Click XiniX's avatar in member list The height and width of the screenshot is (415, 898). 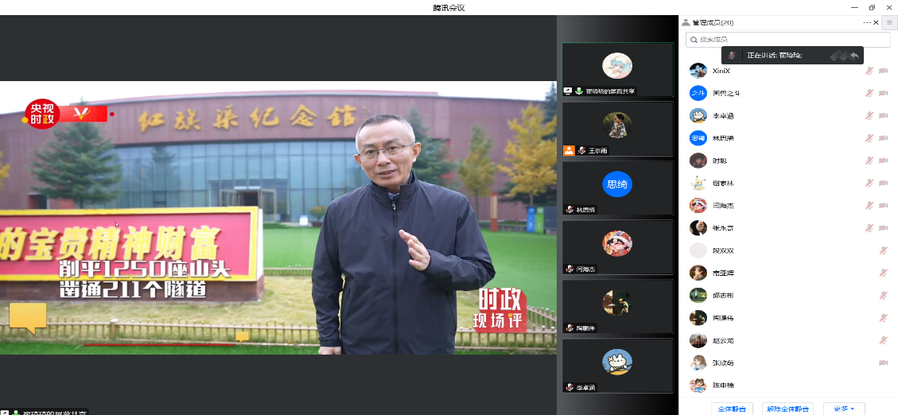[698, 70]
